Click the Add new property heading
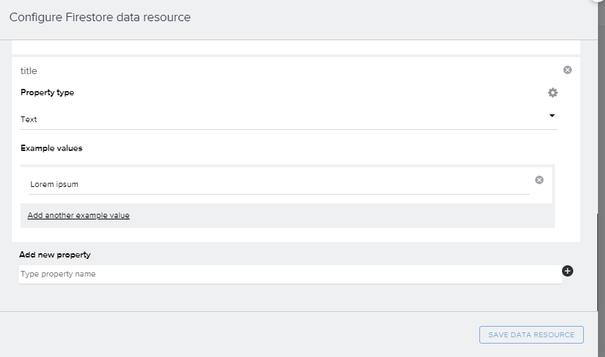 pos(55,255)
